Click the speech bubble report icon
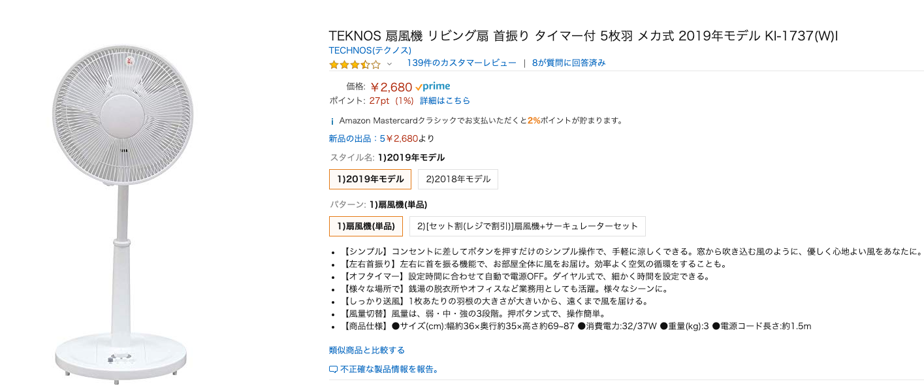The width and height of the screenshot is (924, 388). [333, 369]
